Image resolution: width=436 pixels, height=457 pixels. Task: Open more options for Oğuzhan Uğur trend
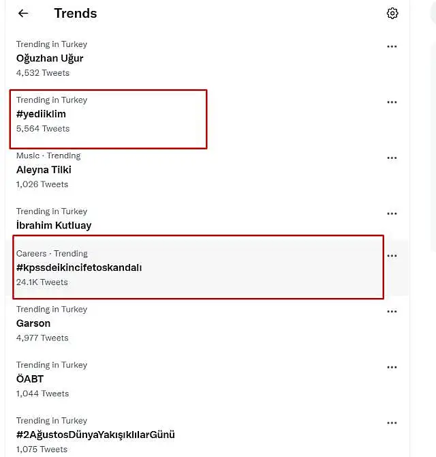pos(392,46)
